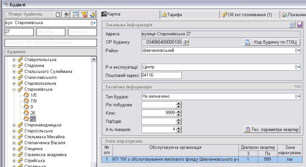Click the magnifier search icon
Viewport: 306px width, 167px height.
coord(75,14)
